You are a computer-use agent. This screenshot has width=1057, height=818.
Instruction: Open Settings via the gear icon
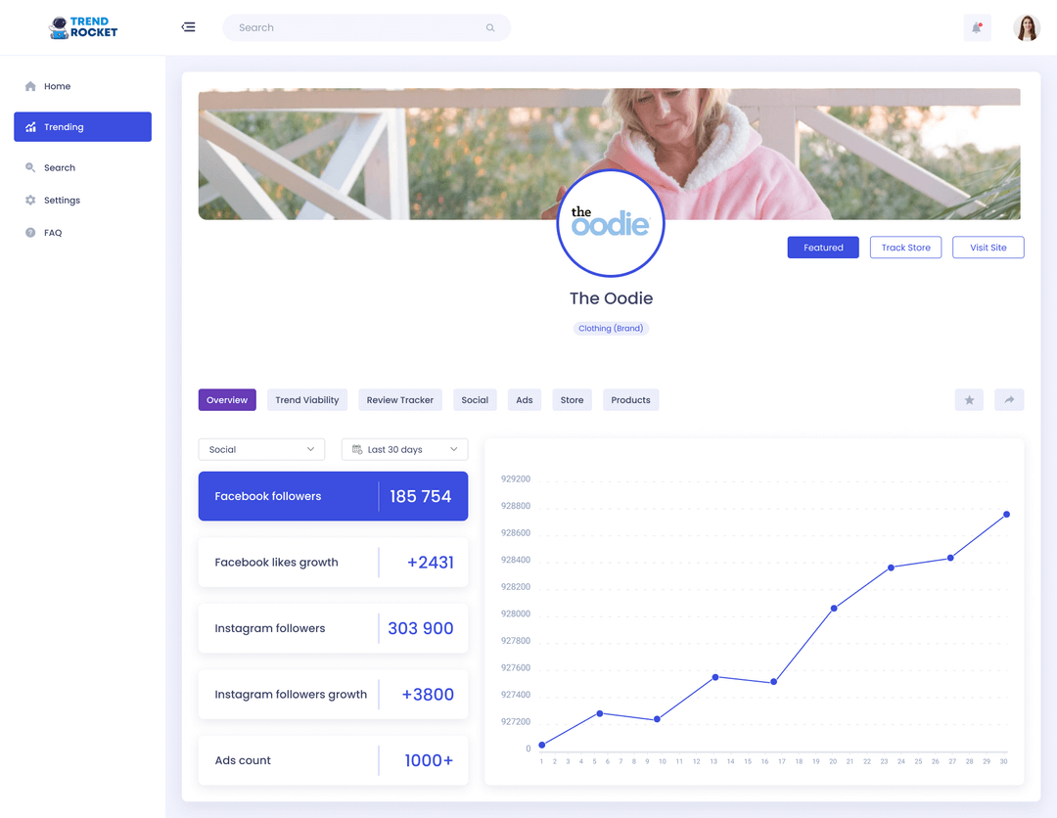pyautogui.click(x=30, y=200)
